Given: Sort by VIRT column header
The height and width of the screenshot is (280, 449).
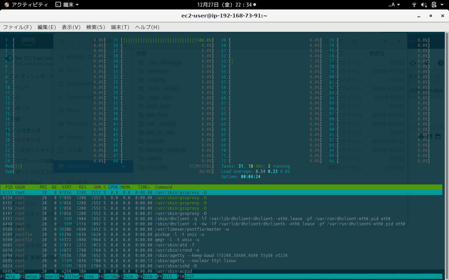Looking at the screenshot, I should [x=67, y=187].
